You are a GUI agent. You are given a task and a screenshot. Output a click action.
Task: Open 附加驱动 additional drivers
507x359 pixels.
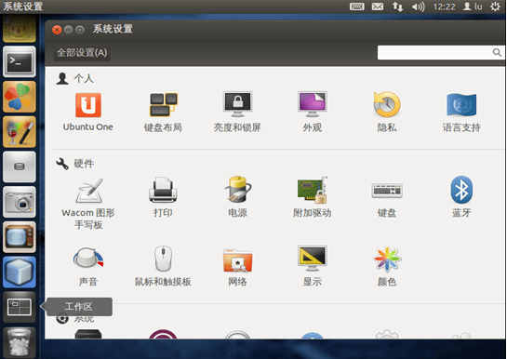312,197
